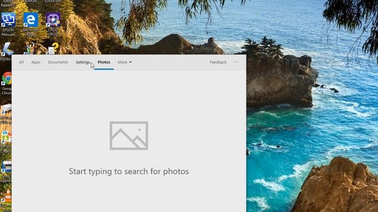This screenshot has width=378, height=212.
Task: Open the question mark document shortcut
Action: pyautogui.click(x=53, y=48)
